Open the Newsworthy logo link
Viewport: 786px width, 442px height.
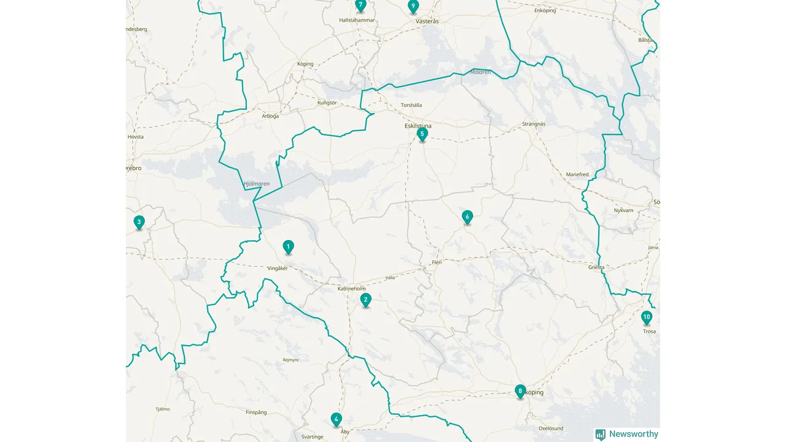pos(627,434)
